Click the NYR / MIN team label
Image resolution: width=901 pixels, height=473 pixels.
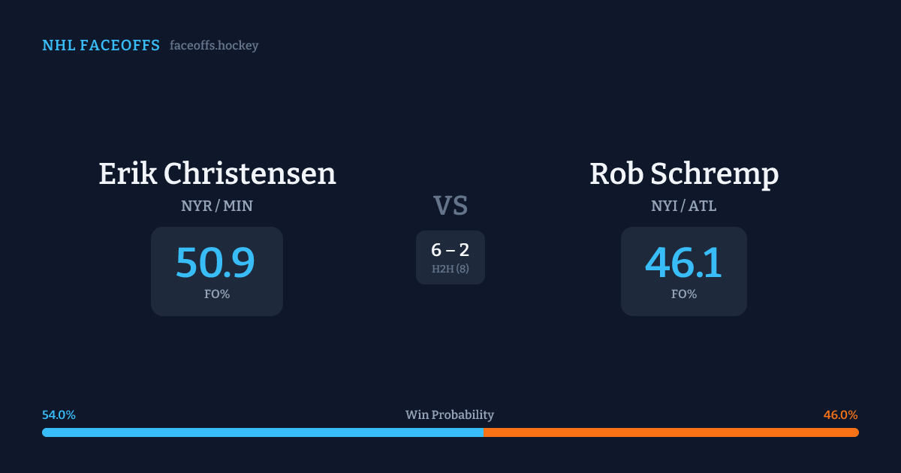click(217, 206)
